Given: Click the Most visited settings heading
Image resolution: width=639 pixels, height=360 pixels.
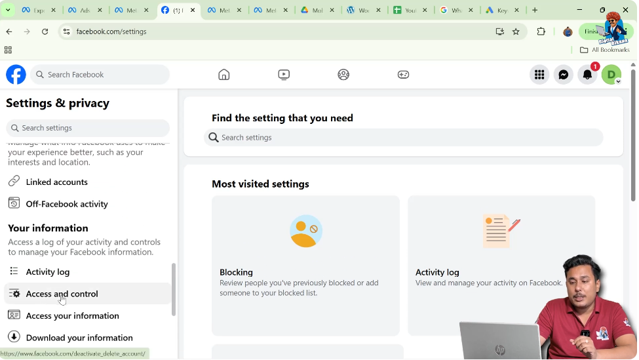Looking at the screenshot, I should [260, 184].
